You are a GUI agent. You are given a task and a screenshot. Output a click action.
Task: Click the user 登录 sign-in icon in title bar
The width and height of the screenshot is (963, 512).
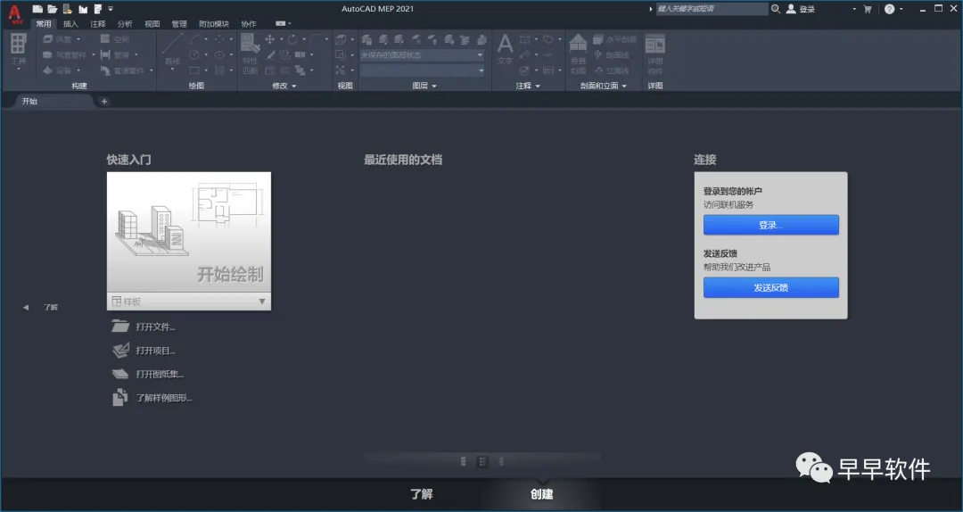(x=791, y=9)
